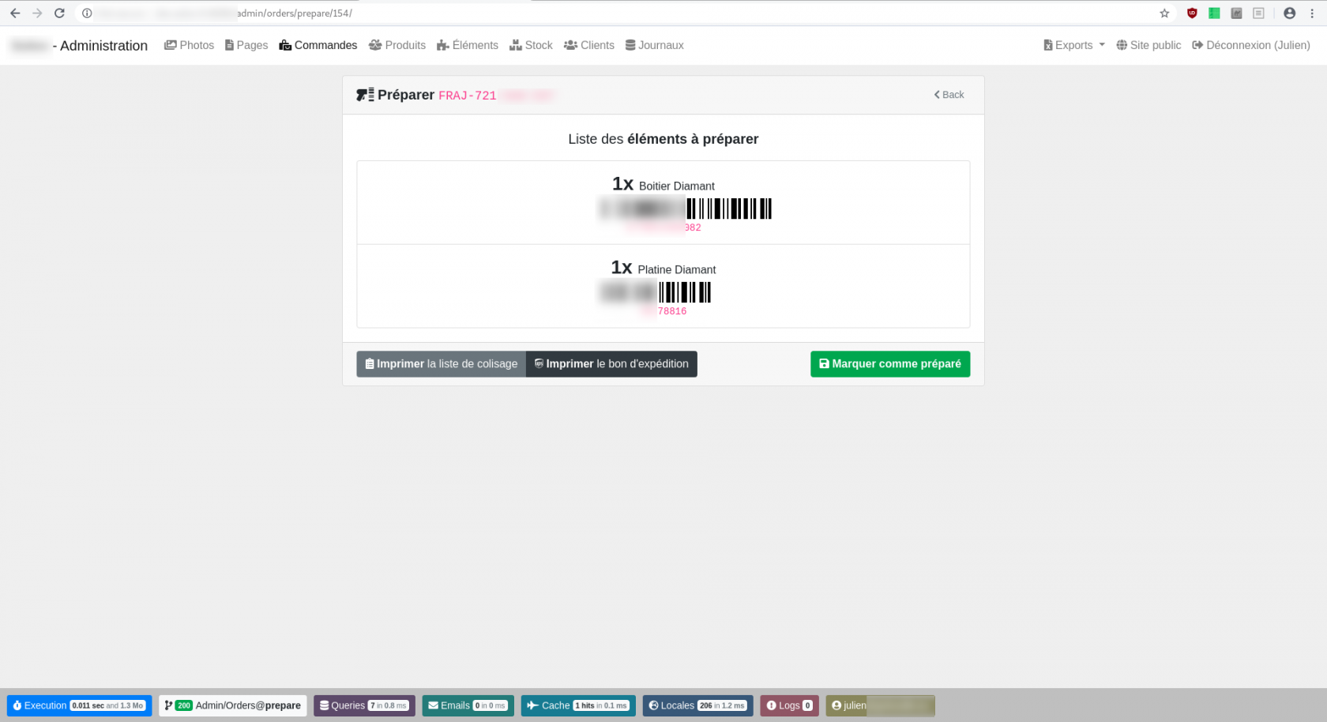Bookmark this page with star icon

tap(1164, 13)
